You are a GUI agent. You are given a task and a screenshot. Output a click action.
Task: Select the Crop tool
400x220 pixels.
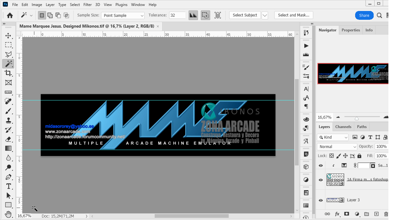pos(8,73)
